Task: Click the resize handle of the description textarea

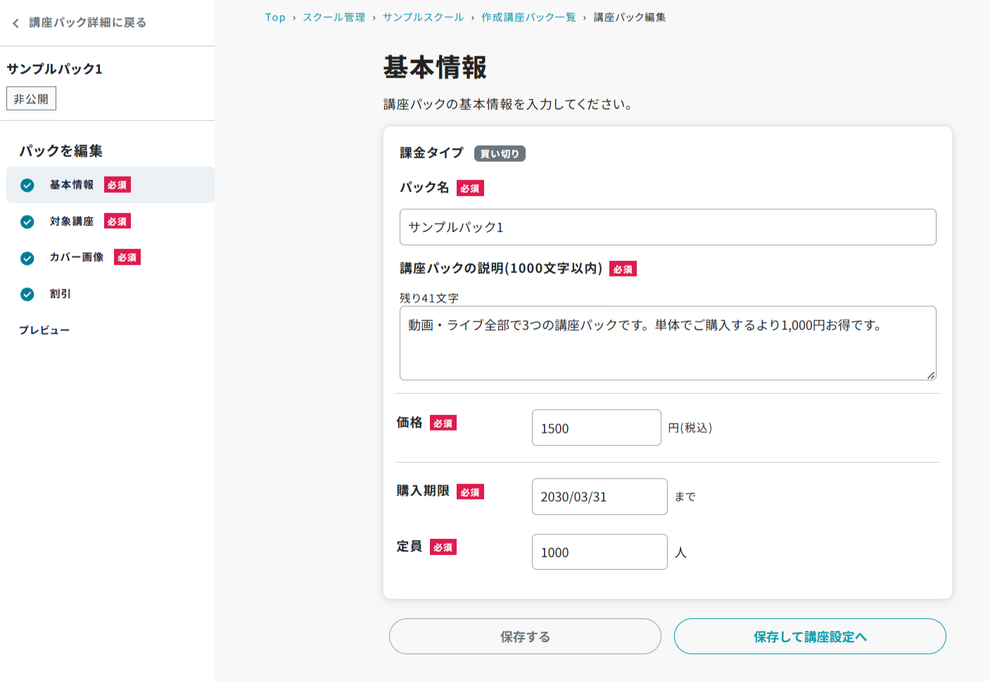Action: 930,375
